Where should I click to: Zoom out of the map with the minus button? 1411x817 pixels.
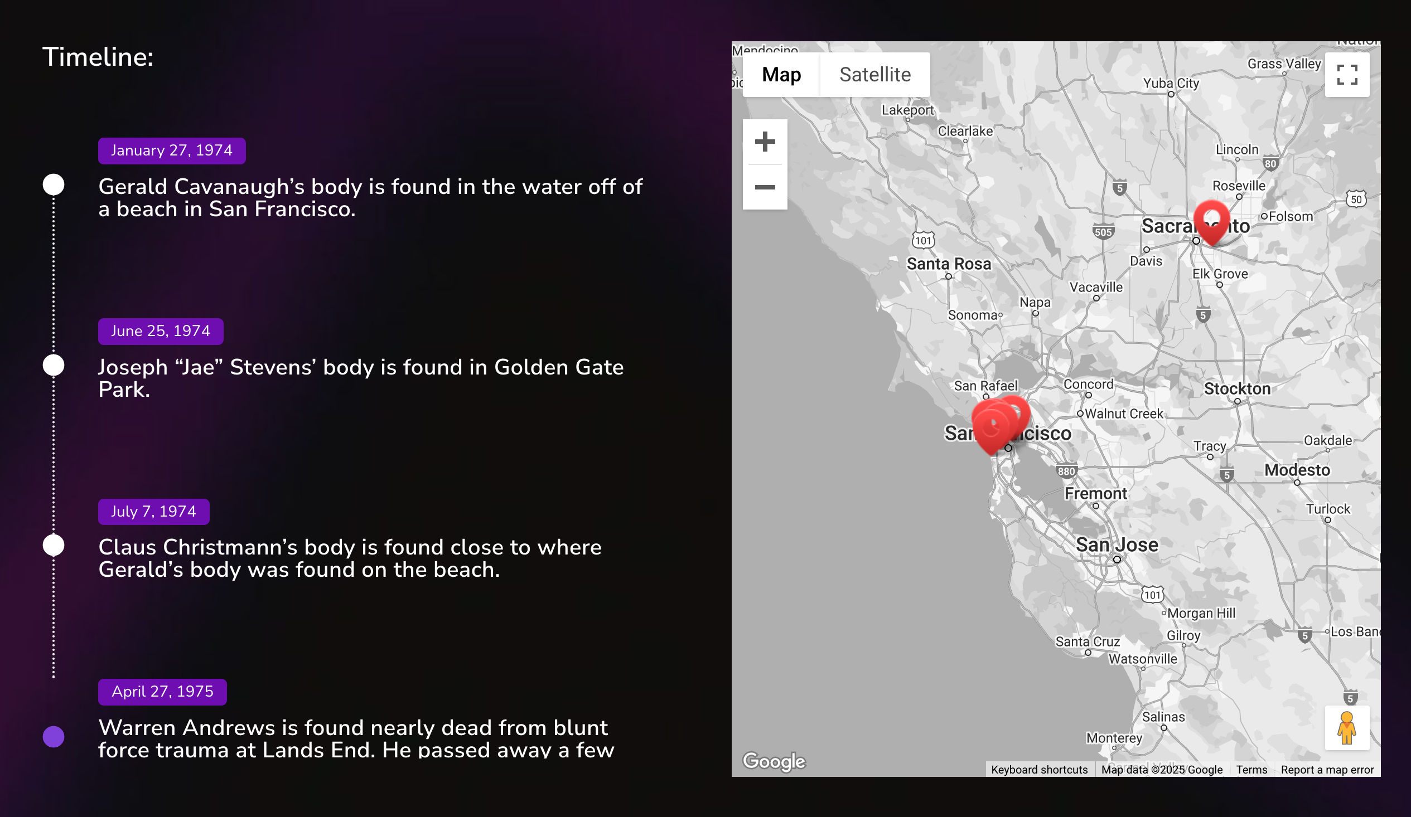[x=765, y=187]
